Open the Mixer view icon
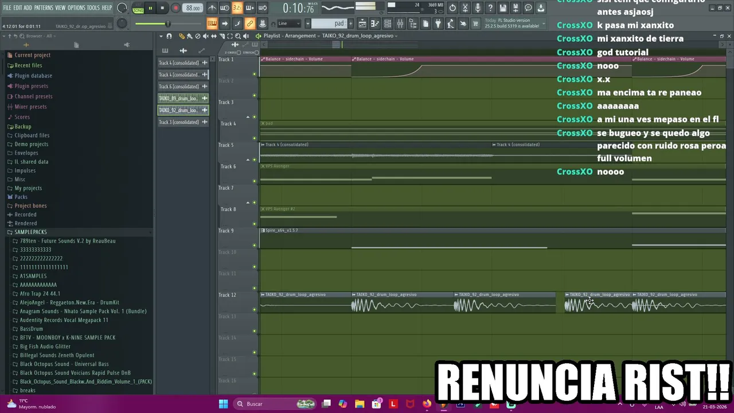Screen dimensions: 734x413 click(x=400, y=24)
